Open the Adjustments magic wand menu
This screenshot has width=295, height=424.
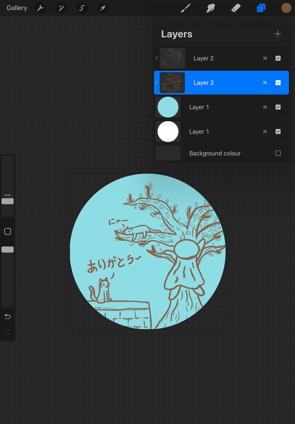[x=61, y=8]
